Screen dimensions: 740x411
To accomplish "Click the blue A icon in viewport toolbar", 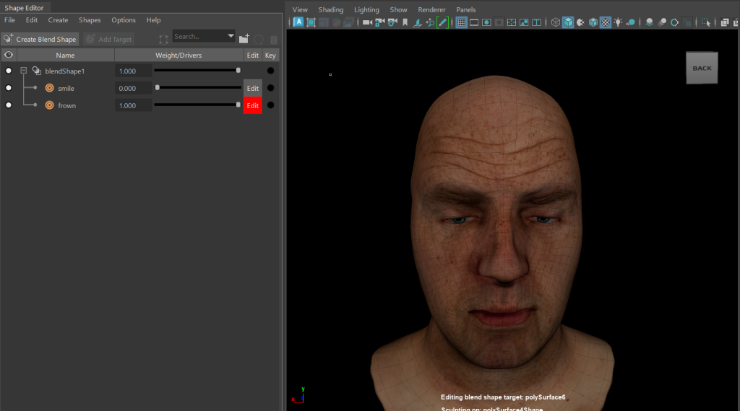I will (298, 22).
